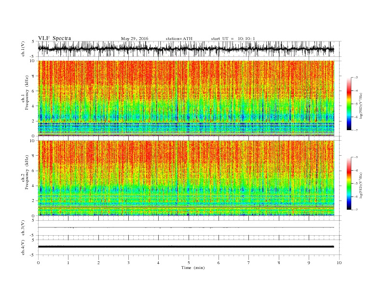Select the date text "May 29, 2016"
The image size is (382, 295).
(x=135, y=39)
